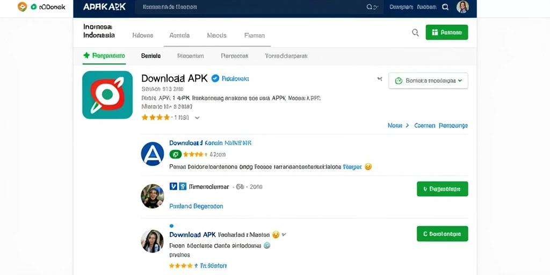The image size is (550, 275).
Task: Select the Rlacenium sub-tab
Action: click(191, 56)
